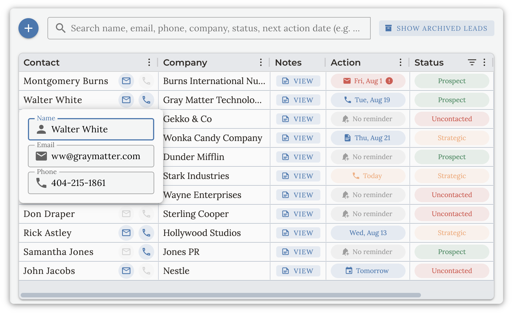The width and height of the screenshot is (512, 313).
Task: Open the Status column filter icon
Action: tap(472, 63)
